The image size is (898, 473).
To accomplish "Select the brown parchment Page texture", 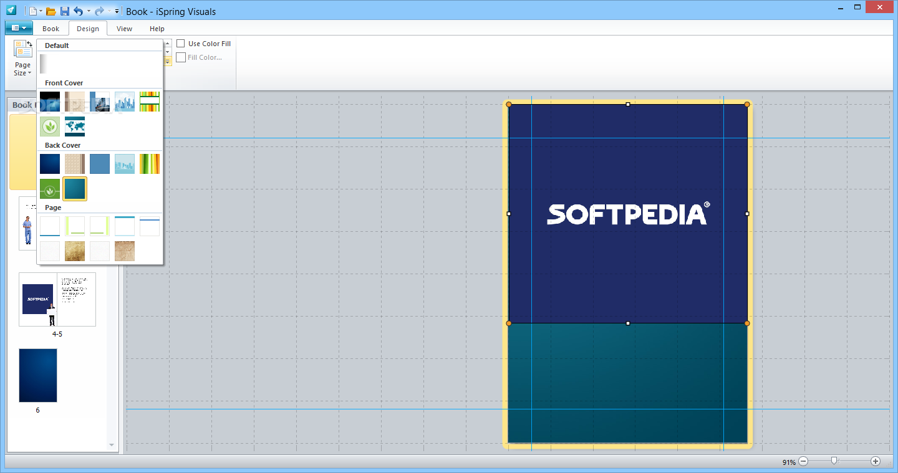I will [125, 251].
